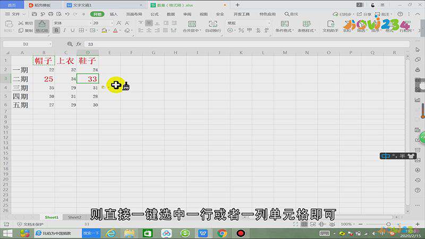Click the formula bar input showing 33

tap(246, 44)
